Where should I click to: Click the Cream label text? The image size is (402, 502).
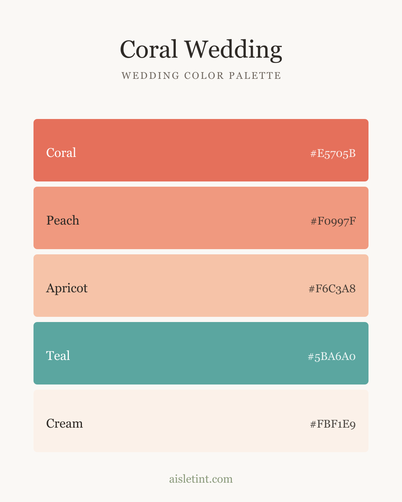tap(64, 423)
